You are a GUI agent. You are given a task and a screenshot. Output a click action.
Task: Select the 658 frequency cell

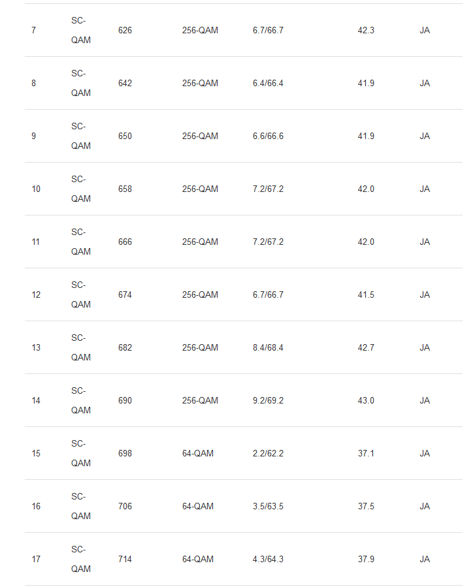[x=125, y=189]
